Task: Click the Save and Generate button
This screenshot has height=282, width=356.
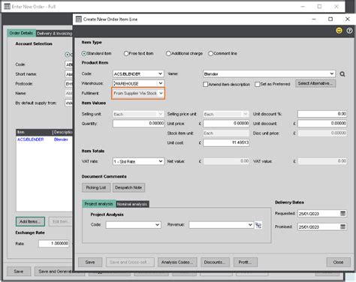Action: [54, 271]
